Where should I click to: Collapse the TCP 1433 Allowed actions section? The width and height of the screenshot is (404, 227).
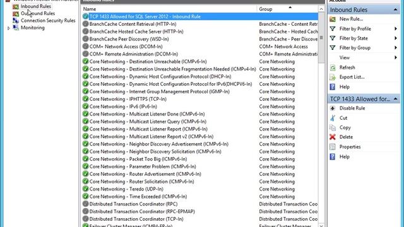pyautogui.click(x=395, y=99)
